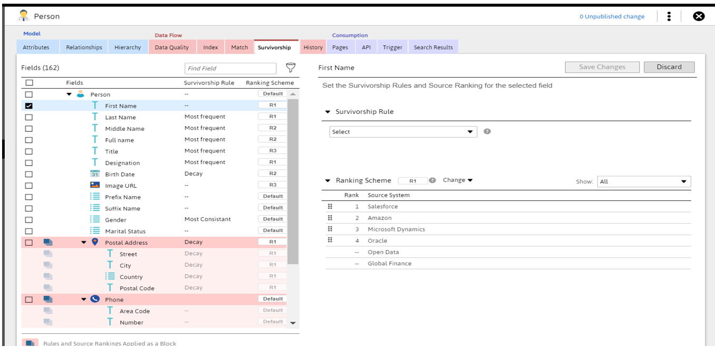Click the drag handle for Oracle rank

[330, 240]
